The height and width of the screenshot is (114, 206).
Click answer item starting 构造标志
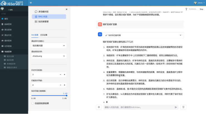pos(144,89)
